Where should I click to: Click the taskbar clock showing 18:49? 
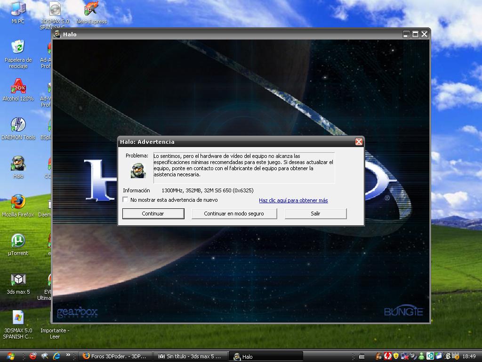pos(469,356)
